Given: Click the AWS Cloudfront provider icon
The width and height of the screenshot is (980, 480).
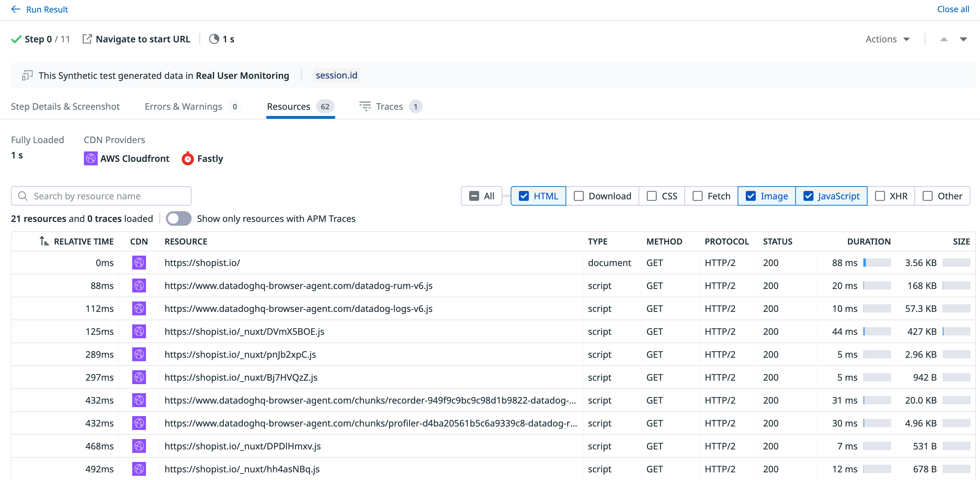Looking at the screenshot, I should point(91,159).
